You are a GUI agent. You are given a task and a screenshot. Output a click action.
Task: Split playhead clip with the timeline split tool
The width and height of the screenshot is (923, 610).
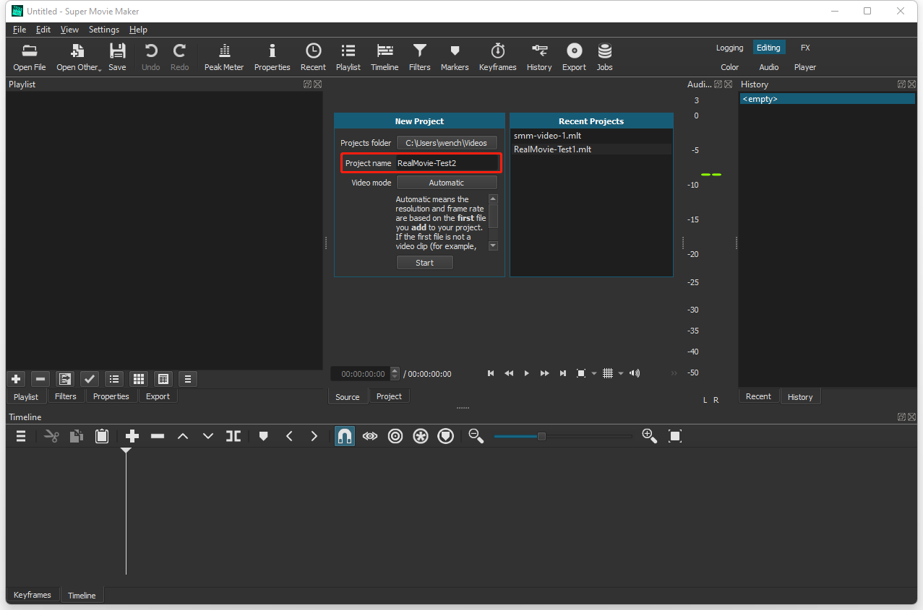(233, 435)
